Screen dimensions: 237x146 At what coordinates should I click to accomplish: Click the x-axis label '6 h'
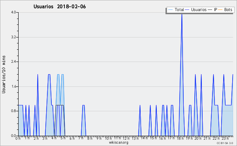click(x=72, y=138)
